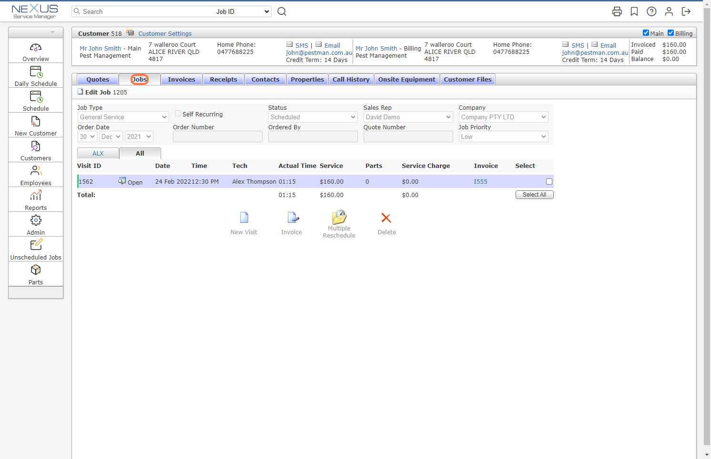Click the Multiple Reschedule folder icon
Screen dimensions: 711x459
point(339,217)
